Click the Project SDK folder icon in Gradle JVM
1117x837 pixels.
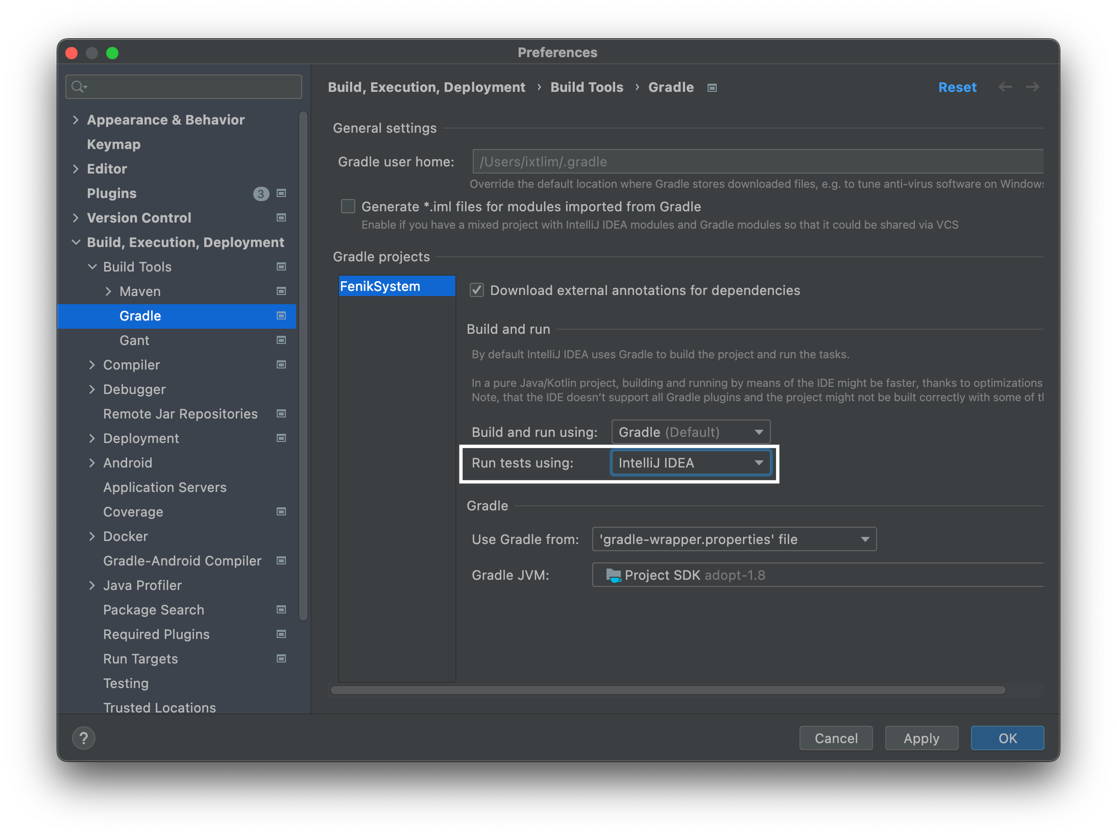[x=613, y=575]
